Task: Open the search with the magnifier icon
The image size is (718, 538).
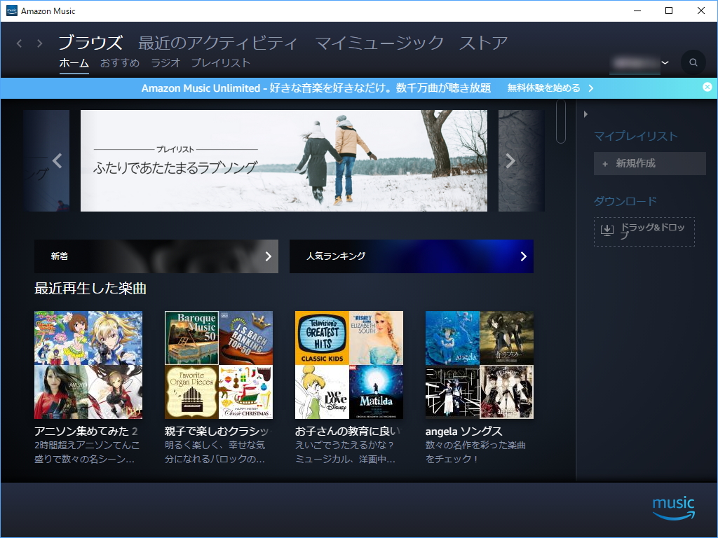Action: pyautogui.click(x=693, y=62)
